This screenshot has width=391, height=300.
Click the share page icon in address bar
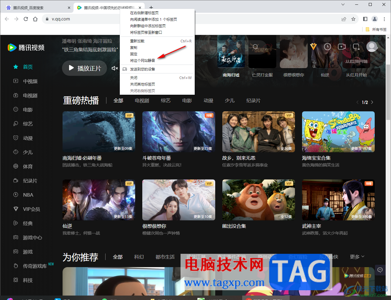344,19
